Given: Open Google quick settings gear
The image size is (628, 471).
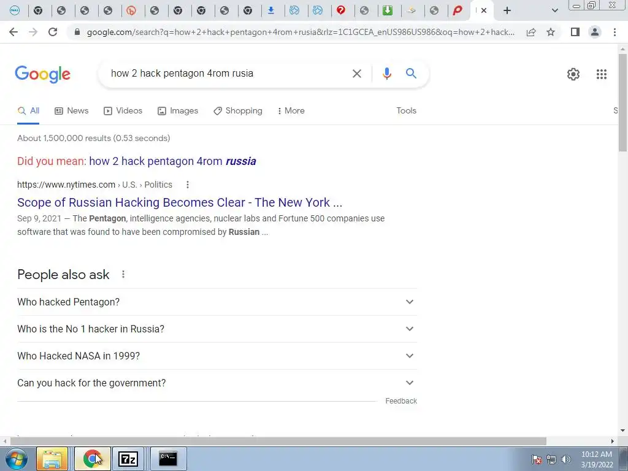Looking at the screenshot, I should [x=573, y=74].
